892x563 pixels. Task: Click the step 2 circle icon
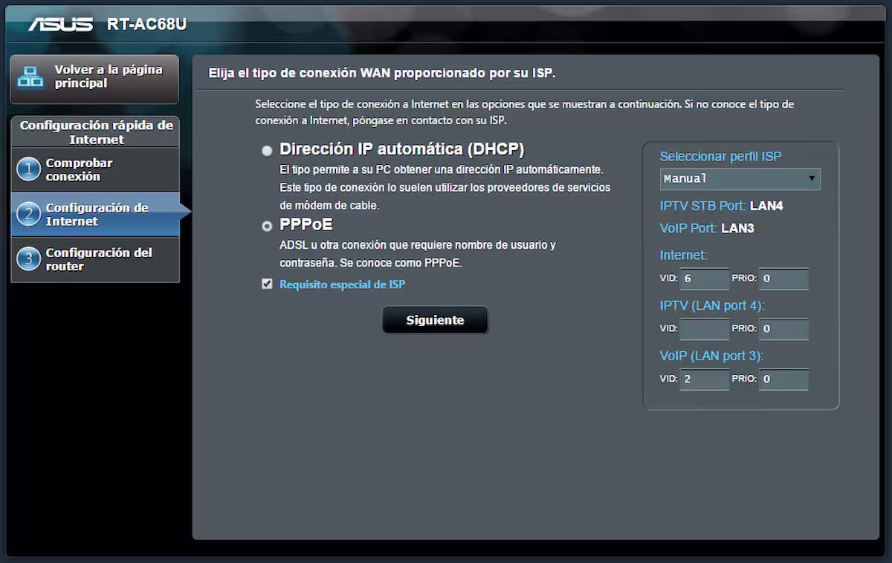(x=28, y=215)
